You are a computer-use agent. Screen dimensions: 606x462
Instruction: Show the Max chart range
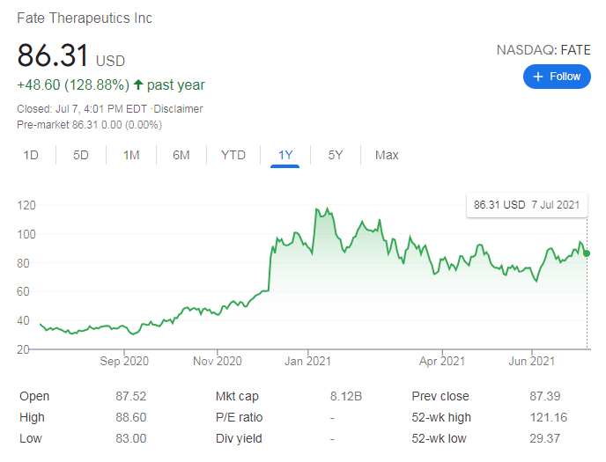(x=387, y=155)
